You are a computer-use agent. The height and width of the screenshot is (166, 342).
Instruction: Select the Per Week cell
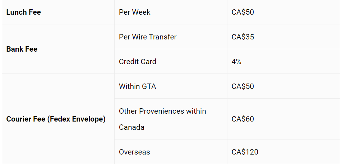(135, 12)
